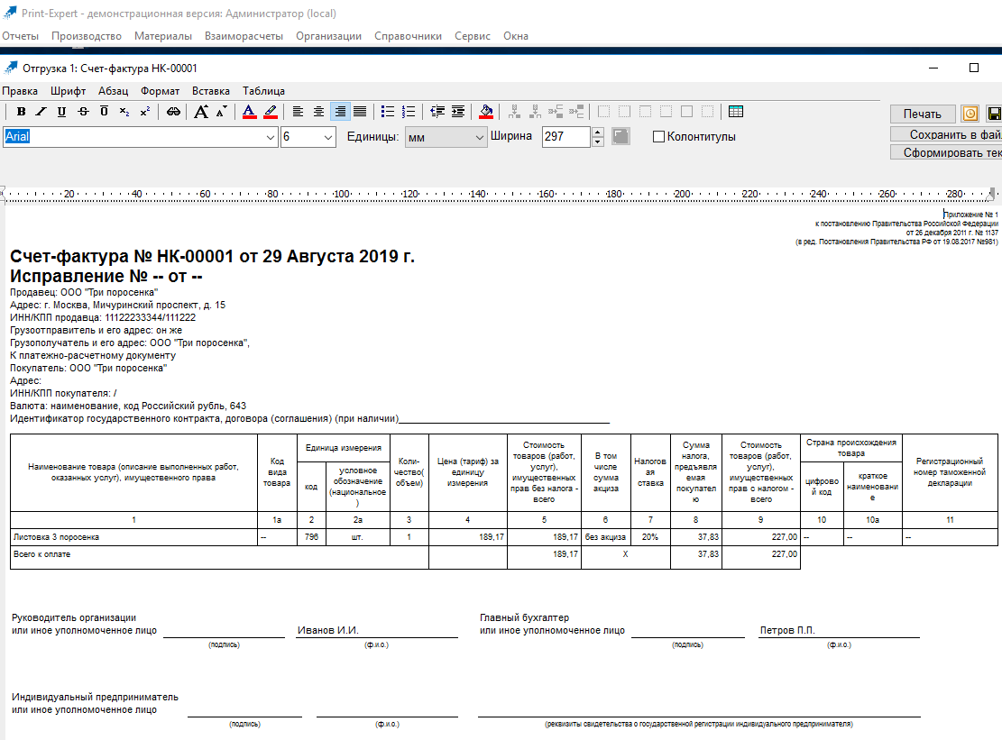Increase width with the stepper up arrow

(x=597, y=132)
